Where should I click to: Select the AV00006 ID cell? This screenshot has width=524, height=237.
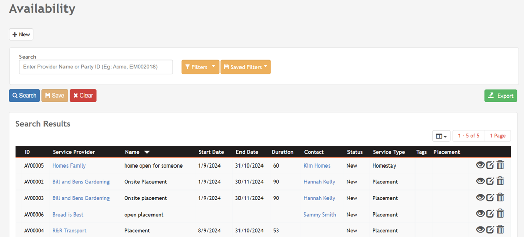(x=34, y=215)
